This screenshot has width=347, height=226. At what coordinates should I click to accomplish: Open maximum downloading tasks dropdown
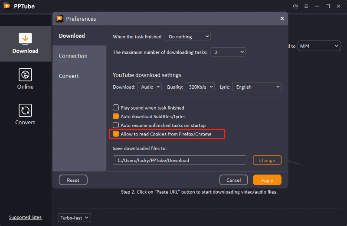coord(228,52)
